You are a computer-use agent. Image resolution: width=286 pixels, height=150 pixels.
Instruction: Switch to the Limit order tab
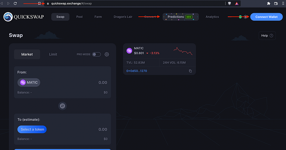[53, 54]
